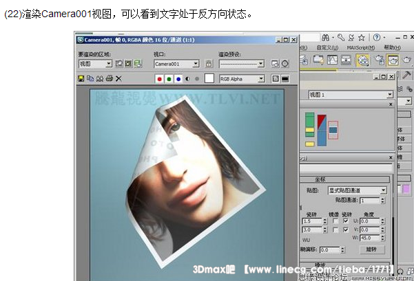The height and width of the screenshot is (281, 414).
Task: Uncheck V tile checkbox
Action: pos(346,229)
